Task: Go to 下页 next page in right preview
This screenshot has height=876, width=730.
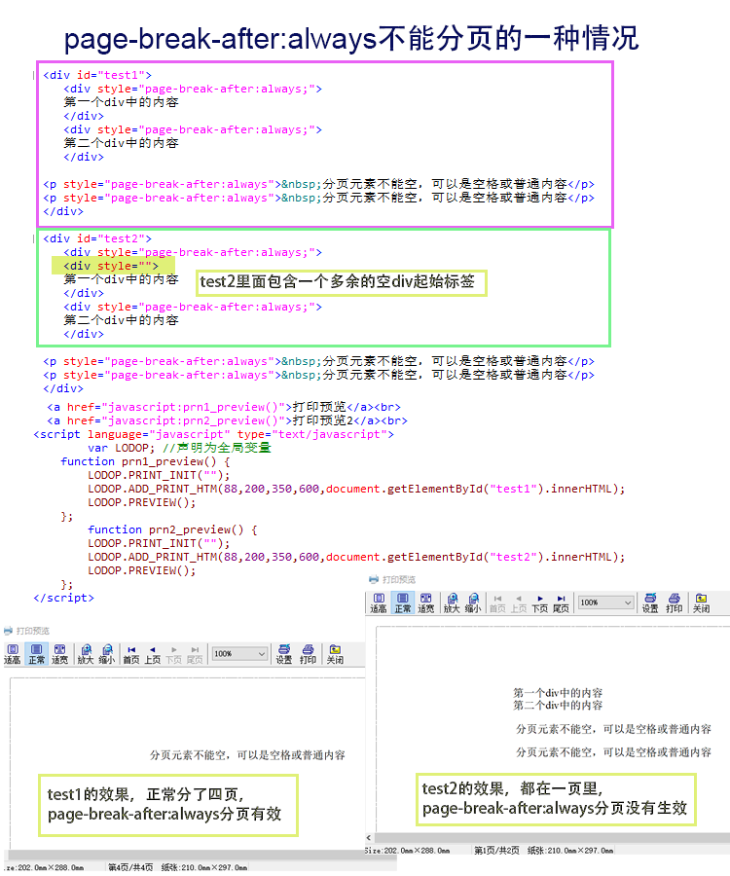Action: point(539,602)
